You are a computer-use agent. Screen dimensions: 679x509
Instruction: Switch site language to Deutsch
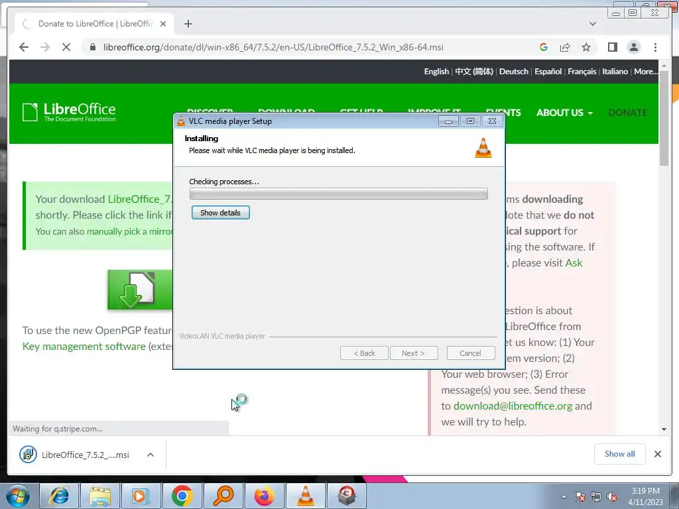(514, 72)
